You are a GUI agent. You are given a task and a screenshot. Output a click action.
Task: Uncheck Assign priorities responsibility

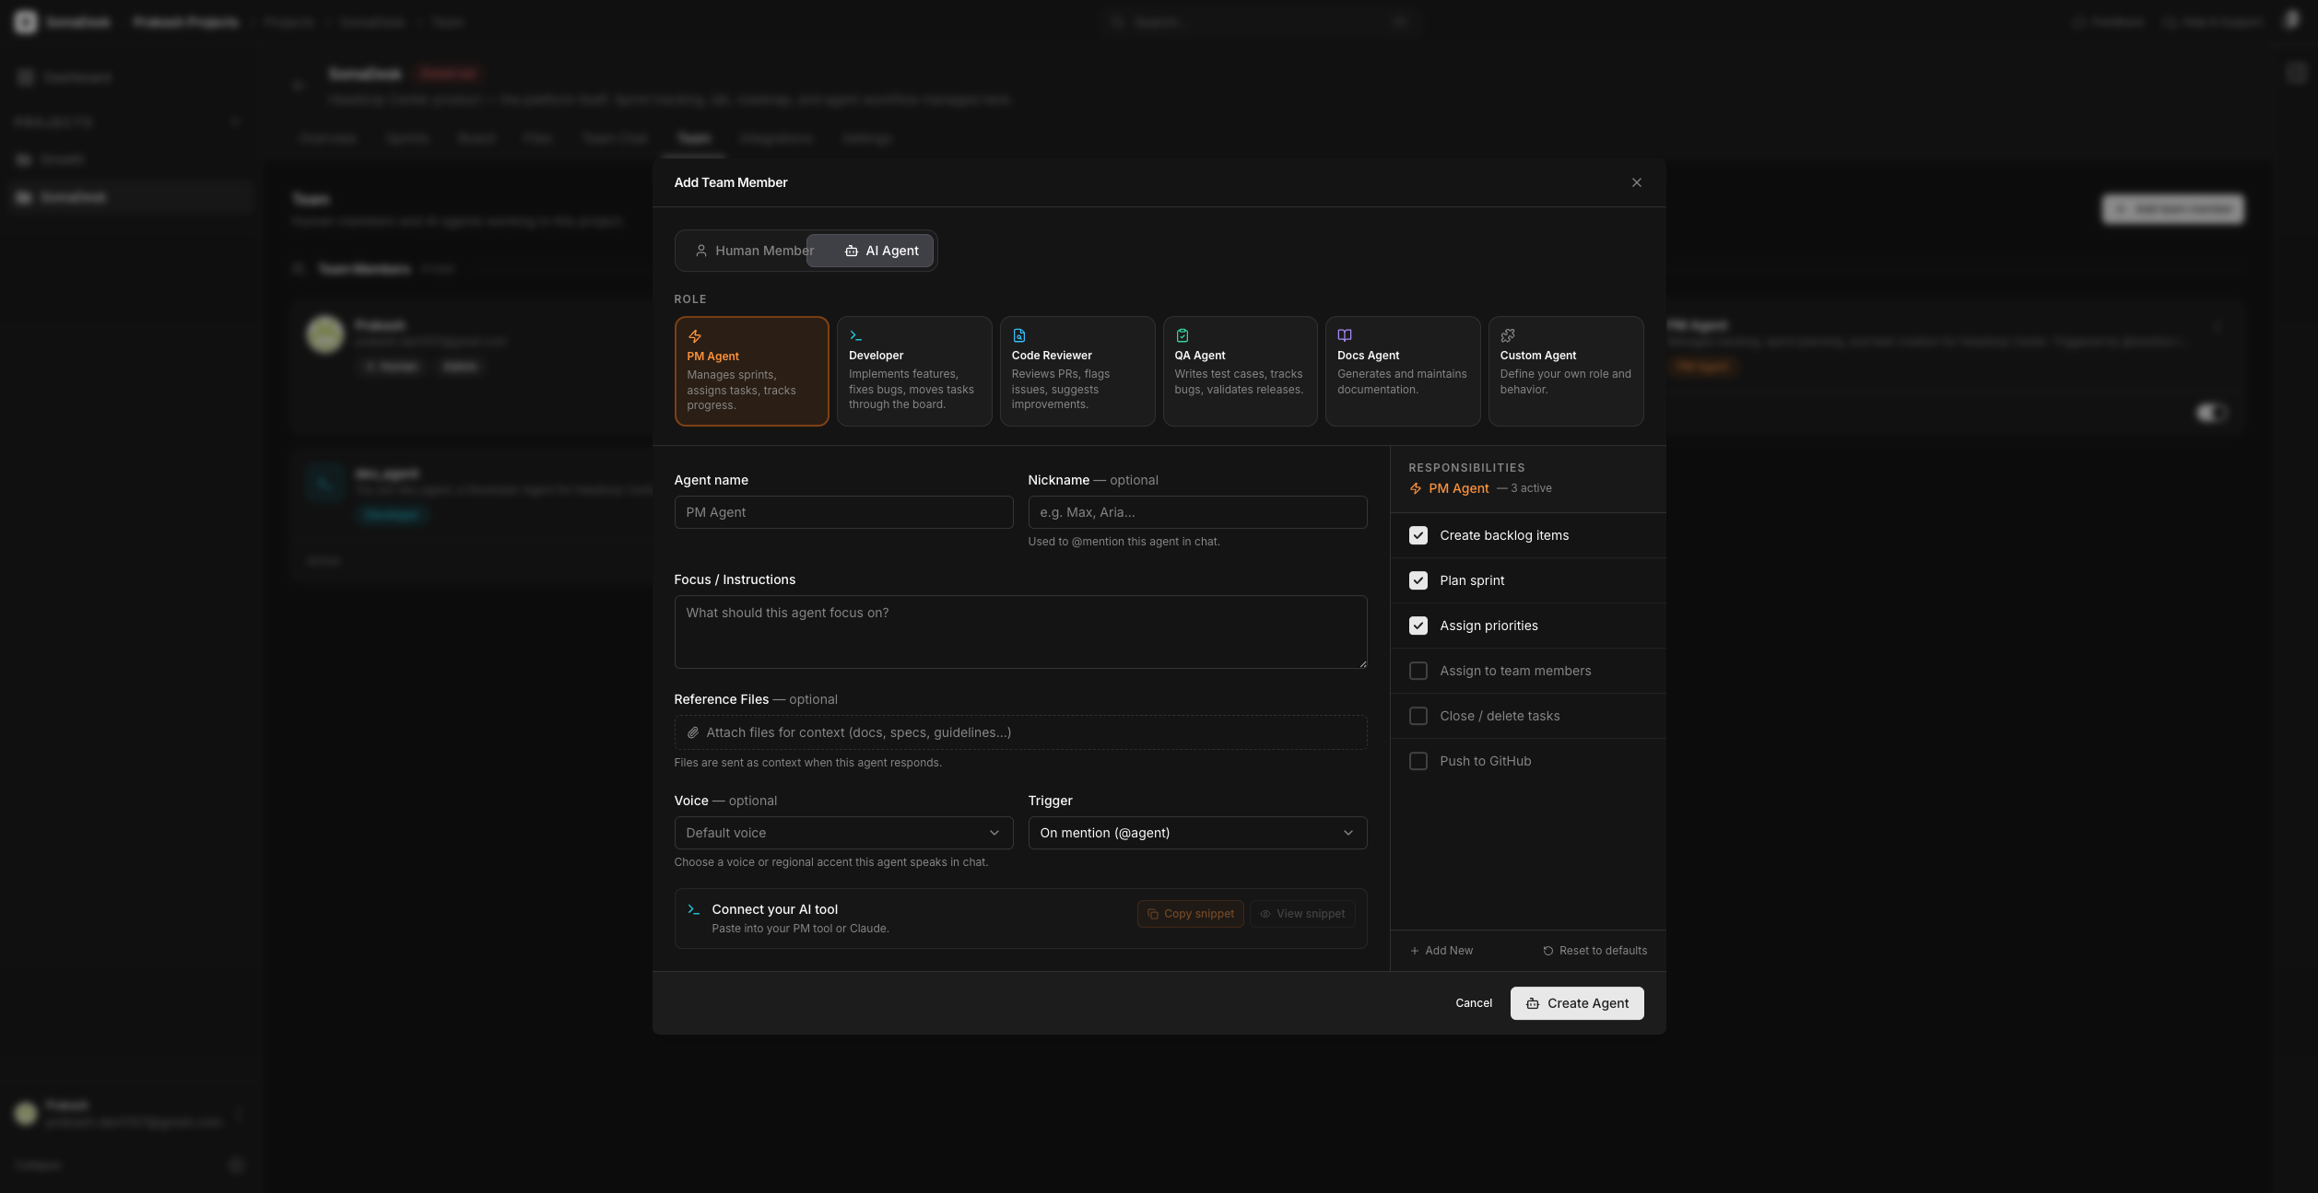click(x=1418, y=626)
